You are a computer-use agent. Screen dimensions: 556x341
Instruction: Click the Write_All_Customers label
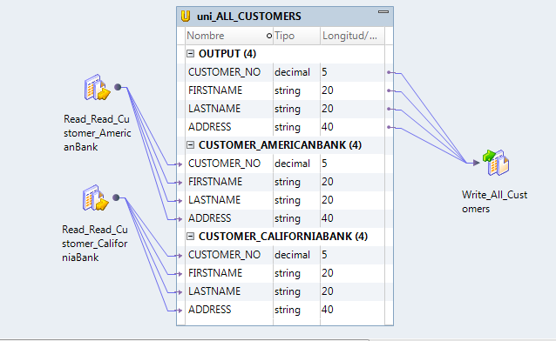click(494, 202)
